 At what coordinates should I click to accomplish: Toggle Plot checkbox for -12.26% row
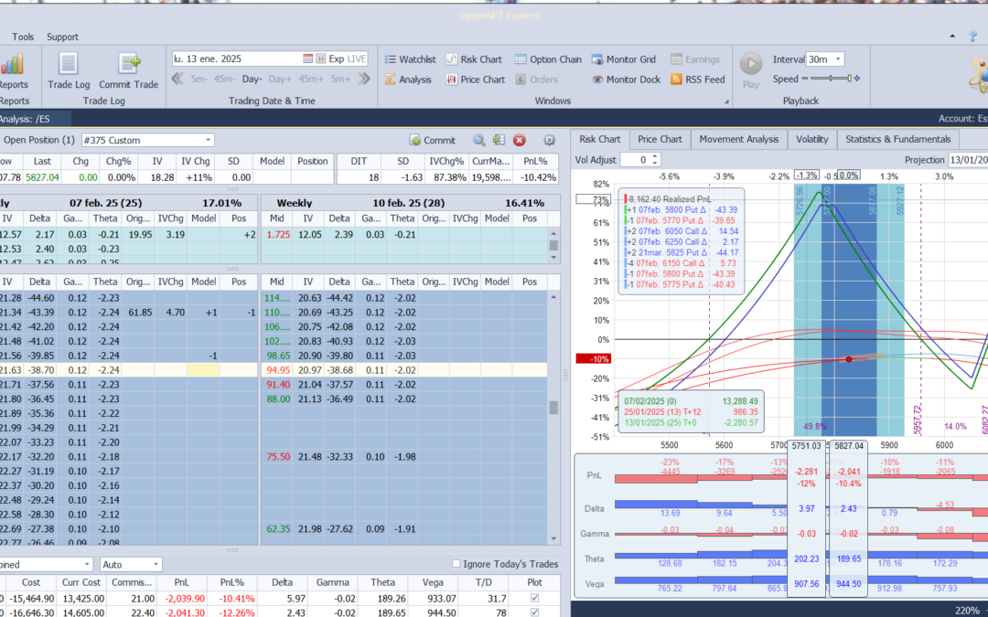pos(535,612)
